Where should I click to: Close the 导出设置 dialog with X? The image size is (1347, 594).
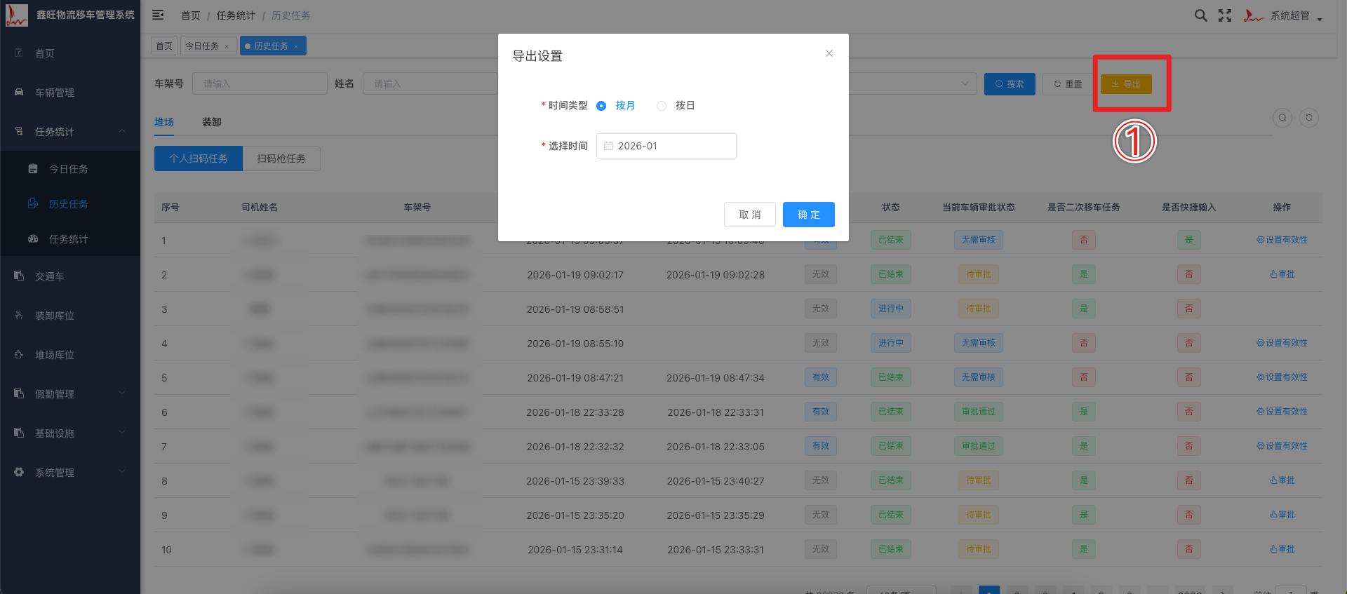[829, 53]
